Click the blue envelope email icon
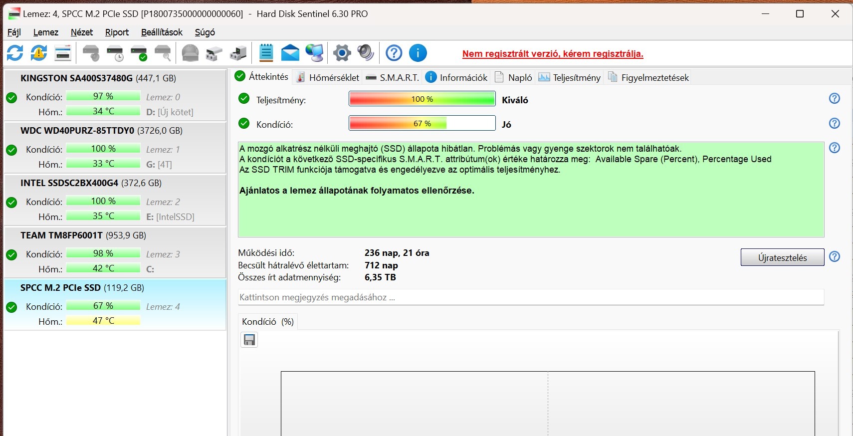The width and height of the screenshot is (853, 436). click(x=290, y=53)
